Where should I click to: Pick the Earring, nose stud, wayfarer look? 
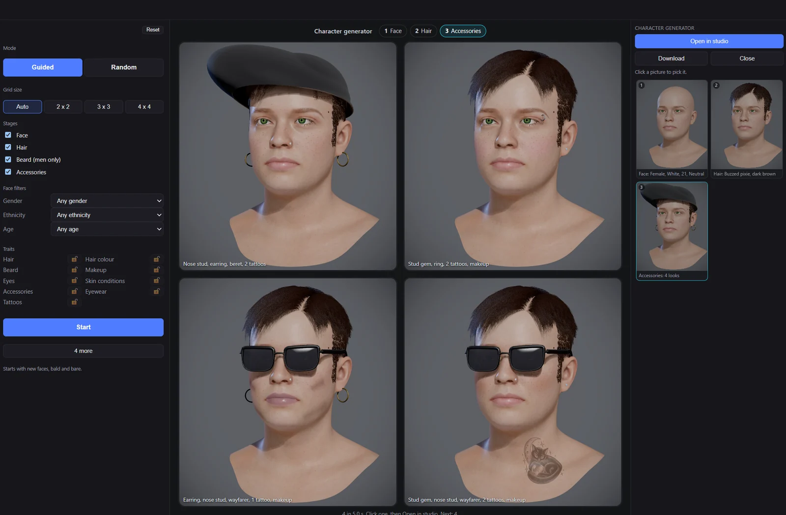pyautogui.click(x=288, y=392)
